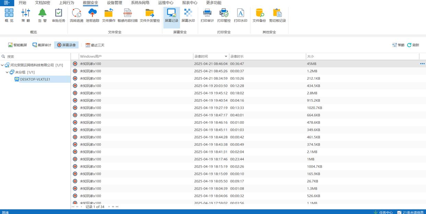Switch to the 设备管理 menu tab
426x214 pixels.
point(114,3)
